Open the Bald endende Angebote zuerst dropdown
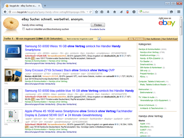Viewport: 184px width, 138px height. pos(83,39)
